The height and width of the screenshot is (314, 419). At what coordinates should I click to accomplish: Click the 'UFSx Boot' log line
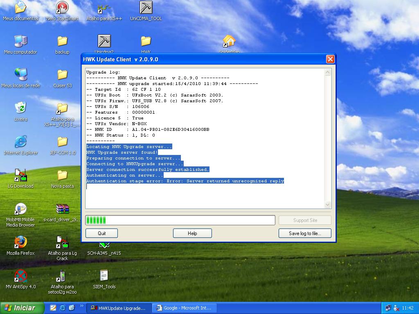point(155,95)
